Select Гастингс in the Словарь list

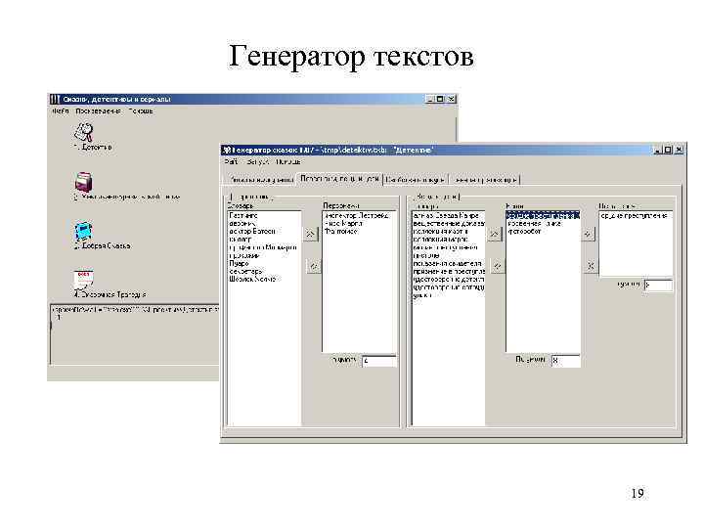pyautogui.click(x=243, y=215)
